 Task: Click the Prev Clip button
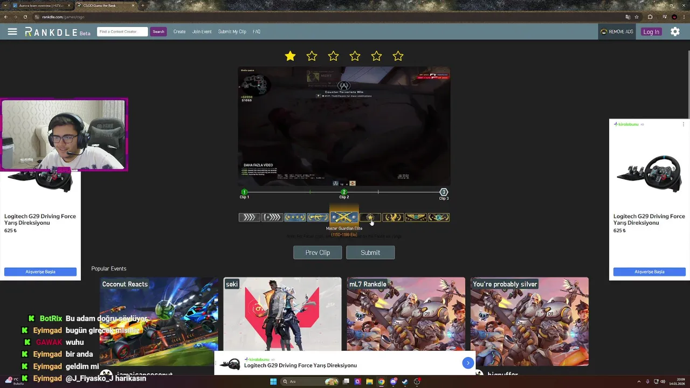tap(318, 253)
